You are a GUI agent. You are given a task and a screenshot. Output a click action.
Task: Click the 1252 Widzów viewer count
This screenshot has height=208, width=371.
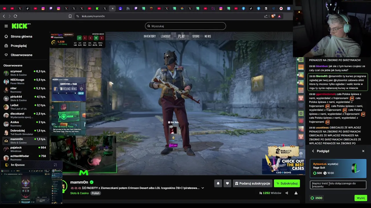pyautogui.click(x=270, y=193)
